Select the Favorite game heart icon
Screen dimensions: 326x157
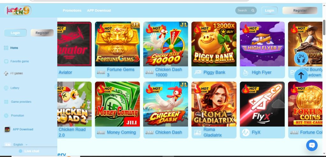pos(6,61)
